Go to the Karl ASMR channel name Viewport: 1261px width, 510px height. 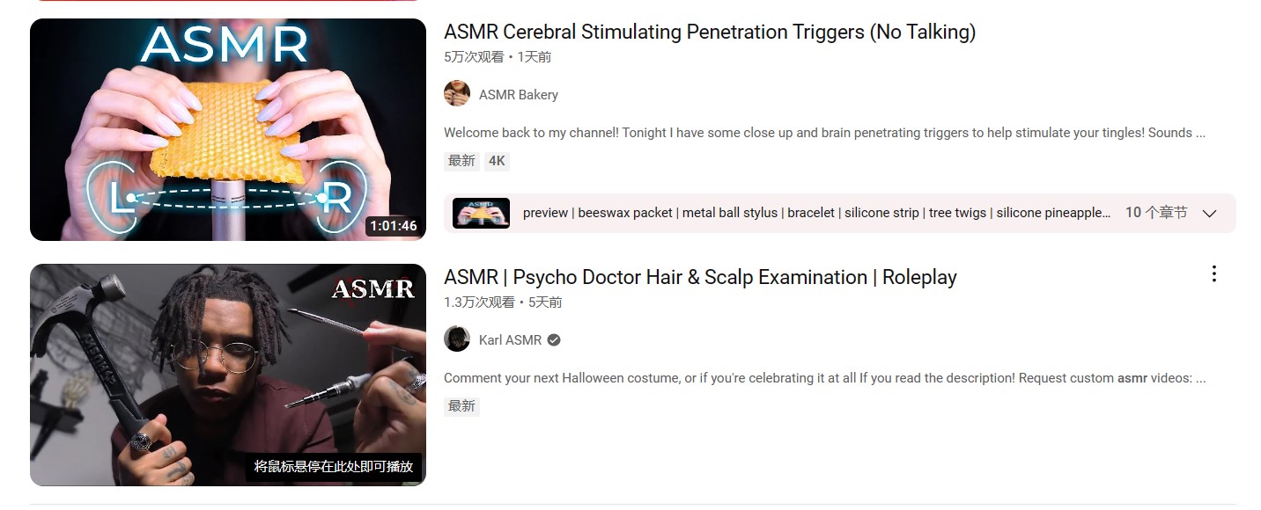click(x=511, y=340)
